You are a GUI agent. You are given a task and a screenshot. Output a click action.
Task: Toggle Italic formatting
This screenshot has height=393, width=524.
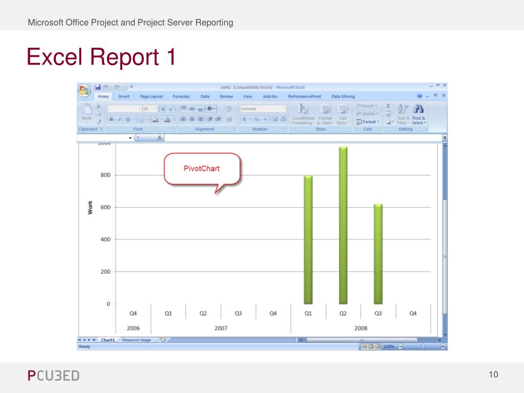(120, 119)
